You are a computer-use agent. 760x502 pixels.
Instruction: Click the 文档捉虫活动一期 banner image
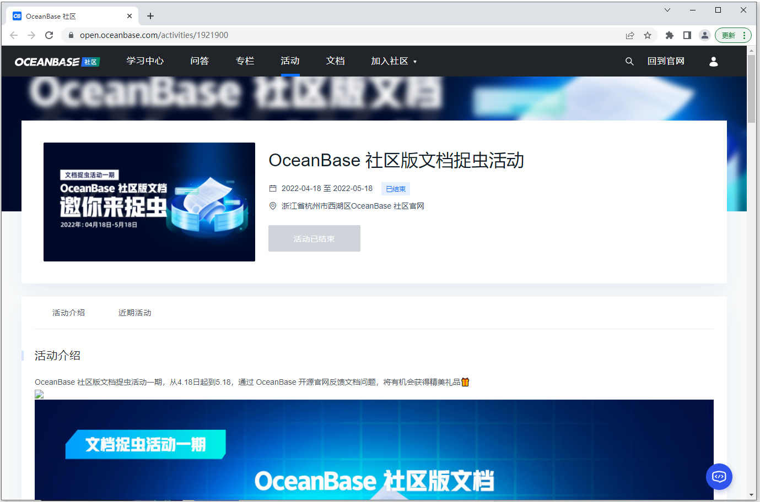tap(374, 450)
